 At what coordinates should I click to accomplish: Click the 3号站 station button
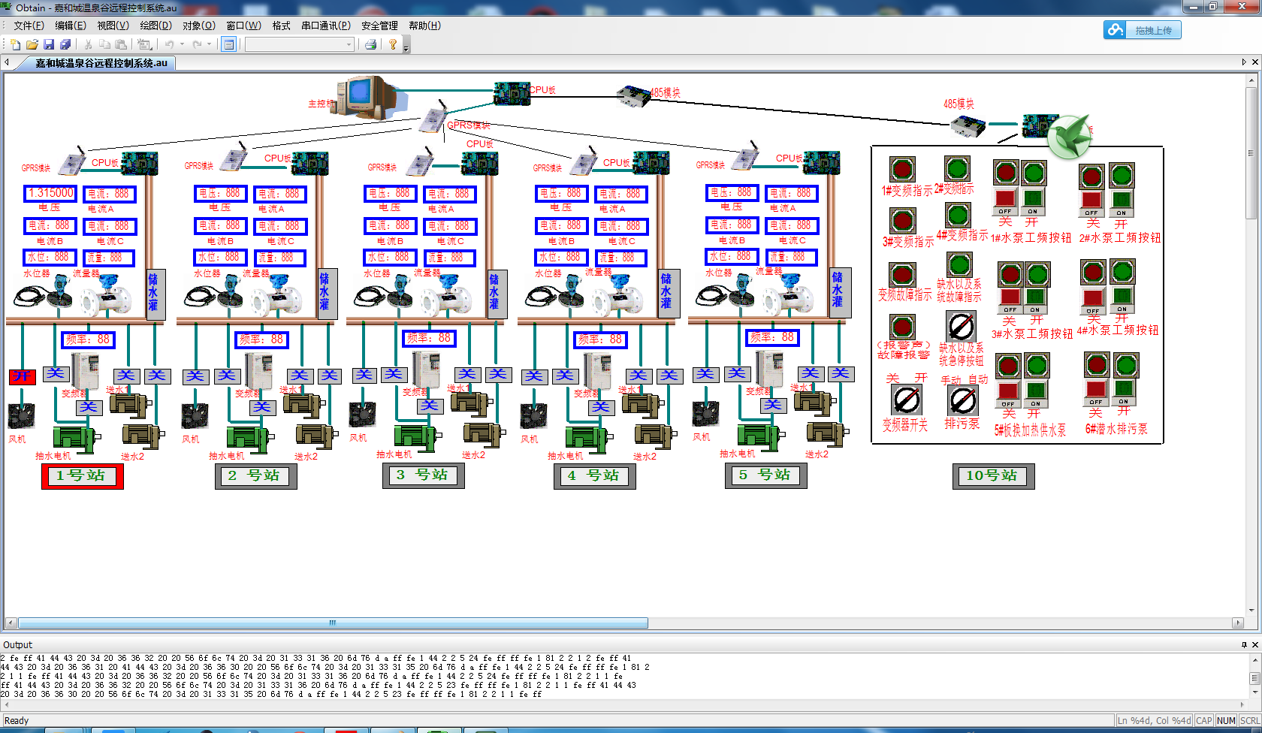click(x=424, y=475)
